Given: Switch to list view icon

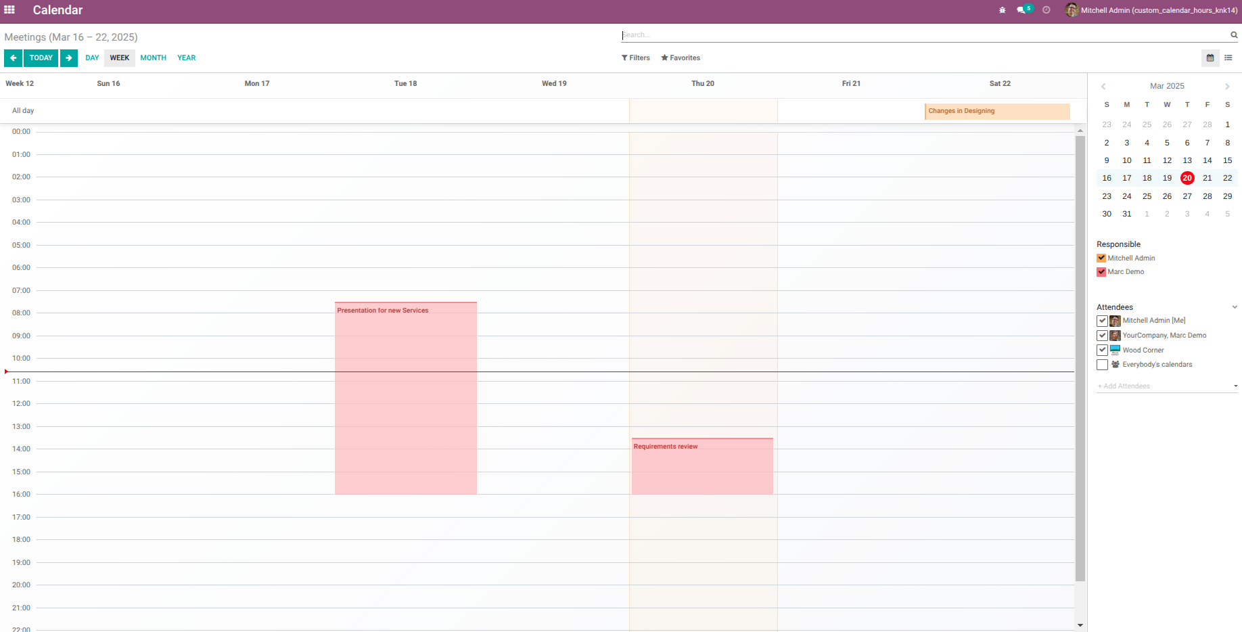Looking at the screenshot, I should click(x=1228, y=58).
